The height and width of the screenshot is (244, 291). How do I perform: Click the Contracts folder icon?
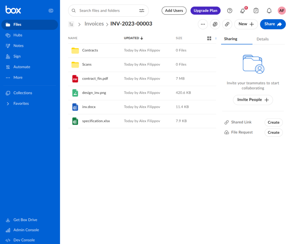[x=75, y=50]
